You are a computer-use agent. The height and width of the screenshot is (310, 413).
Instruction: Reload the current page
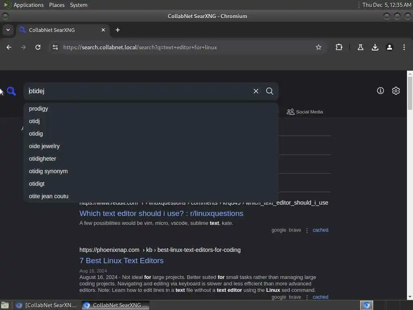click(x=38, y=47)
